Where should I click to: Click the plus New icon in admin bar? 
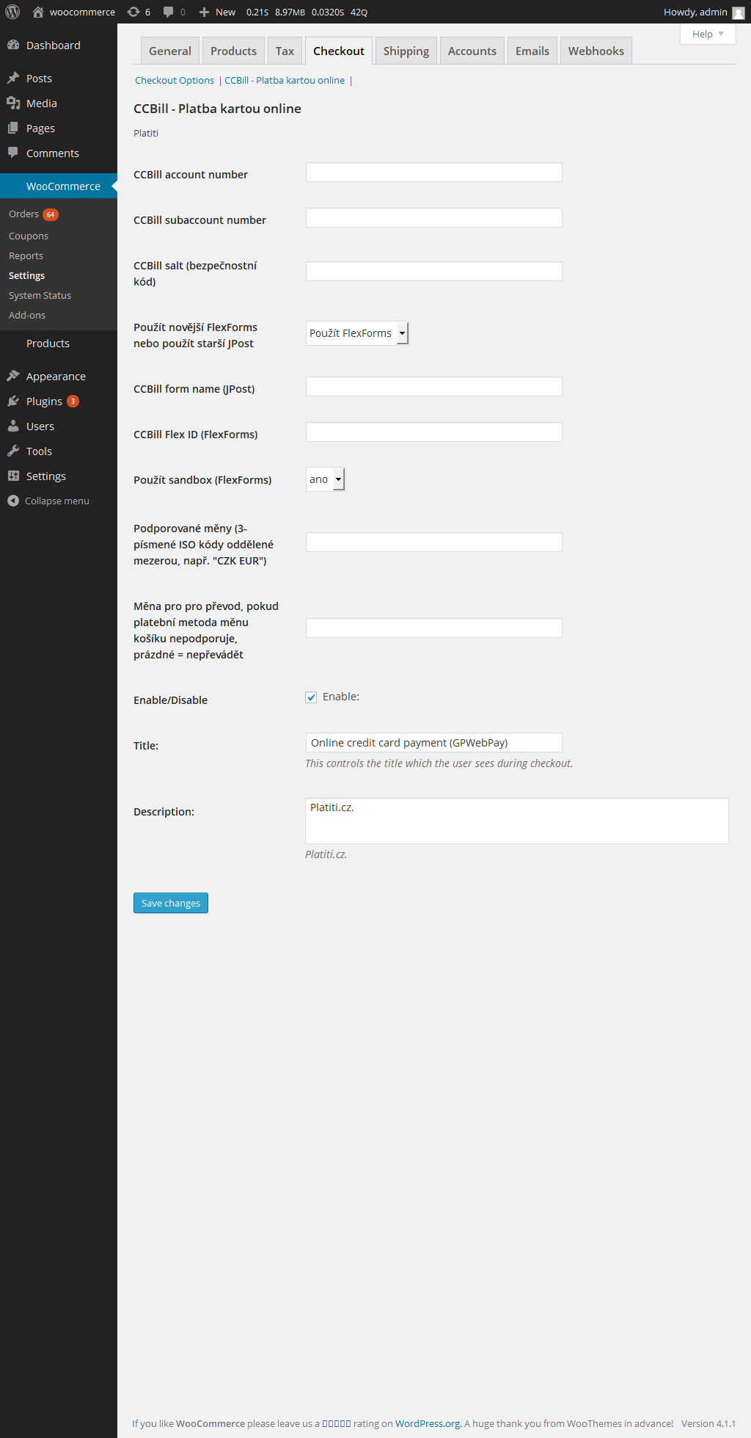[x=204, y=12]
